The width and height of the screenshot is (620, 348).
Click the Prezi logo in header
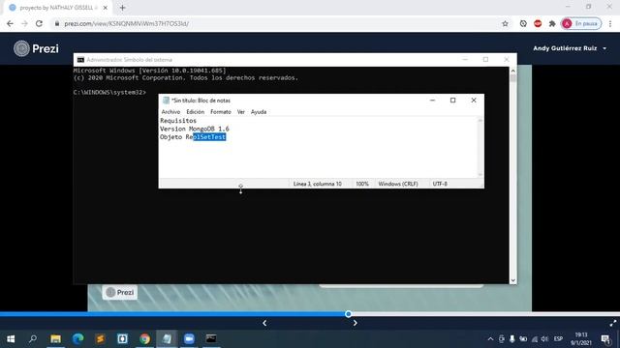click(x=36, y=48)
